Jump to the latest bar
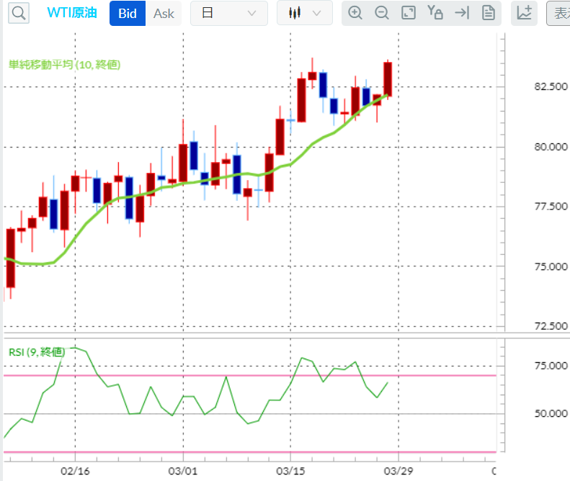This screenshot has height=481, width=570. pyautogui.click(x=462, y=13)
